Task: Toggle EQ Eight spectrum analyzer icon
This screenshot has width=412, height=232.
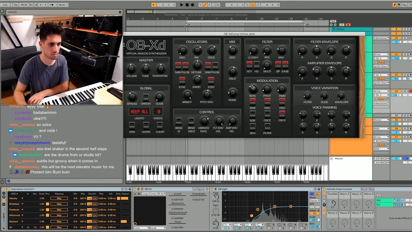Action: pyautogui.click(x=317, y=194)
